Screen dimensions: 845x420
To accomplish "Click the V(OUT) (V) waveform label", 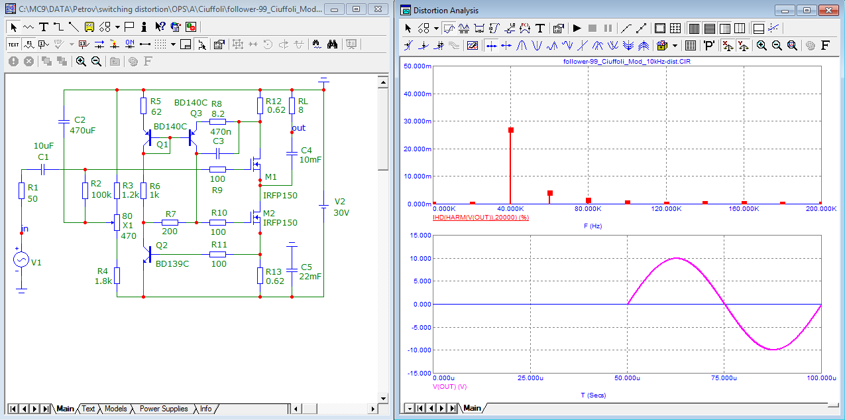I will (x=449, y=386).
